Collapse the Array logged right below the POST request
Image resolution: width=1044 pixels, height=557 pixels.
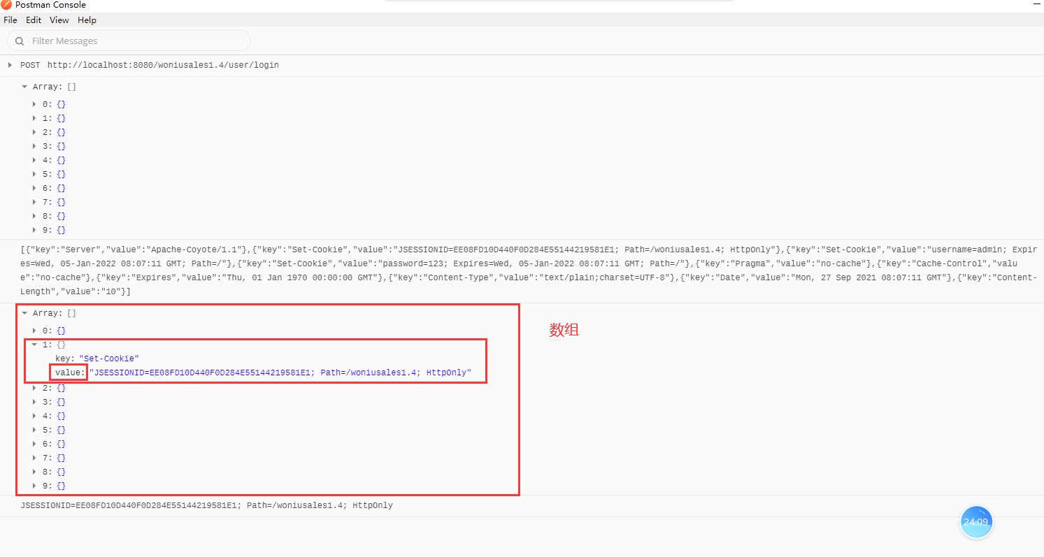24,87
